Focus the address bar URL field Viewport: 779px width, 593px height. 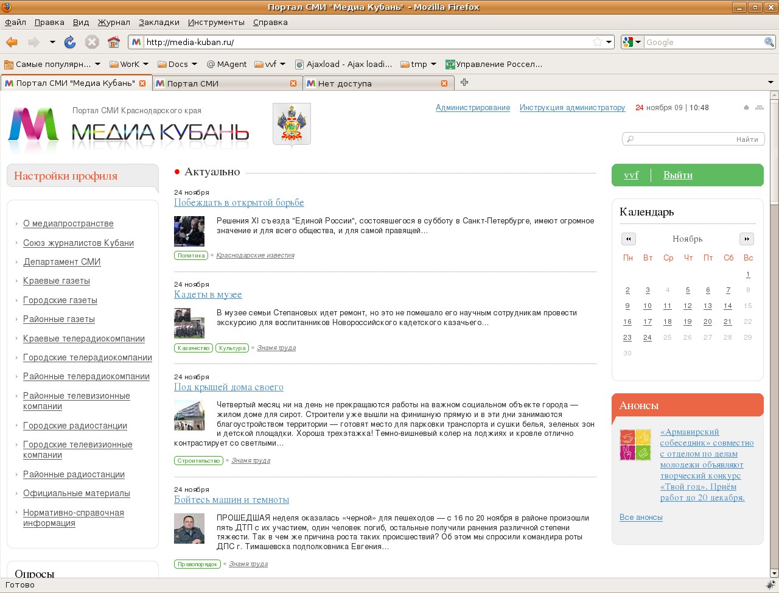tap(368, 42)
